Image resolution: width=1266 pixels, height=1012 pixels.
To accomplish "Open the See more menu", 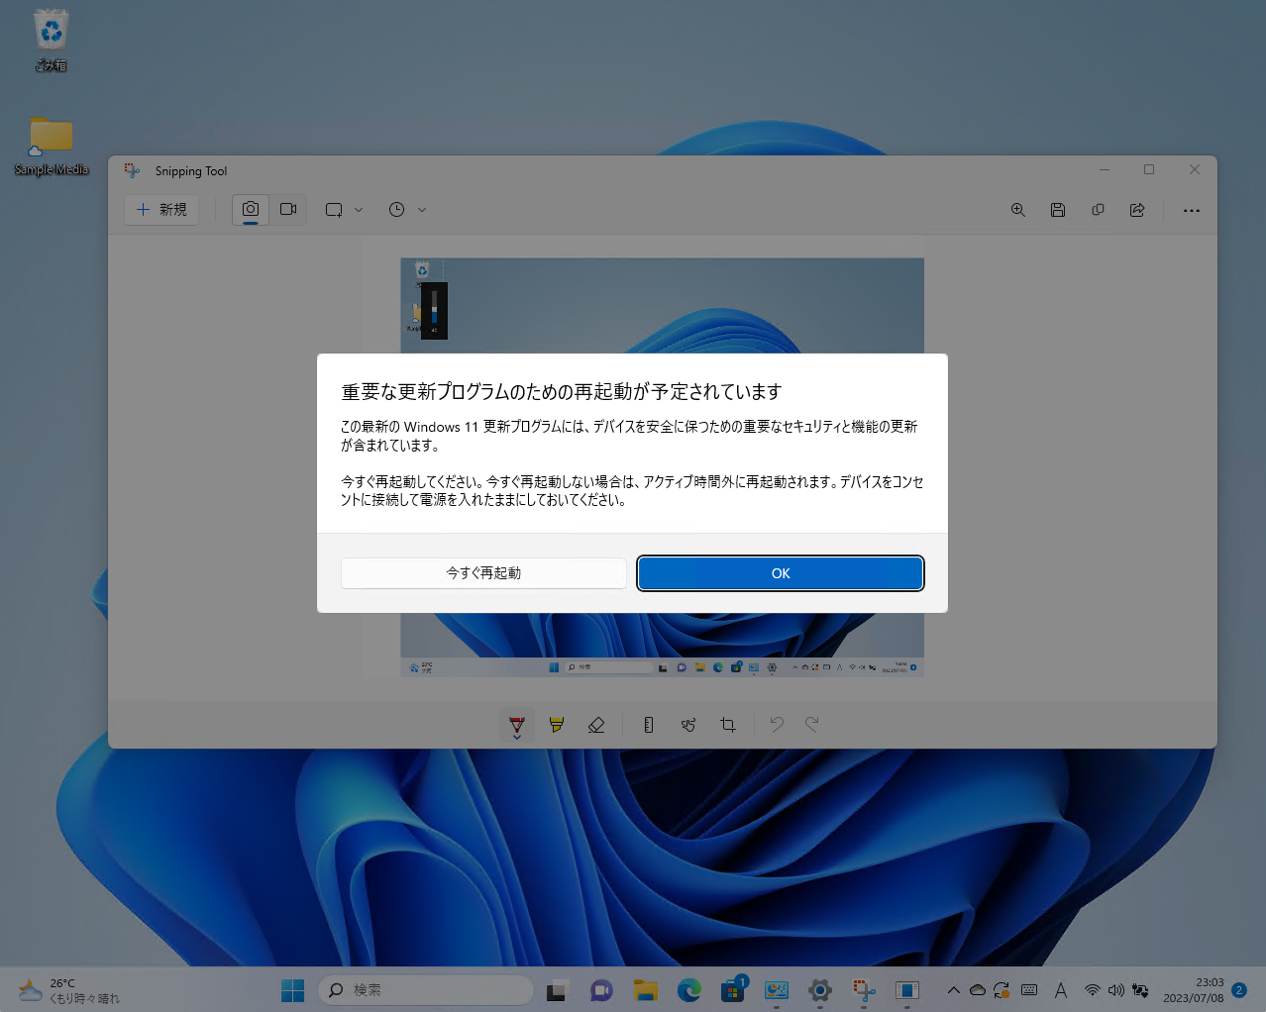I will point(1191,209).
